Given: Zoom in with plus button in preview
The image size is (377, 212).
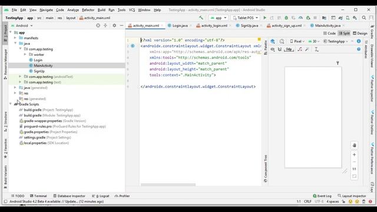Looking at the screenshot, I should tap(354, 154).
